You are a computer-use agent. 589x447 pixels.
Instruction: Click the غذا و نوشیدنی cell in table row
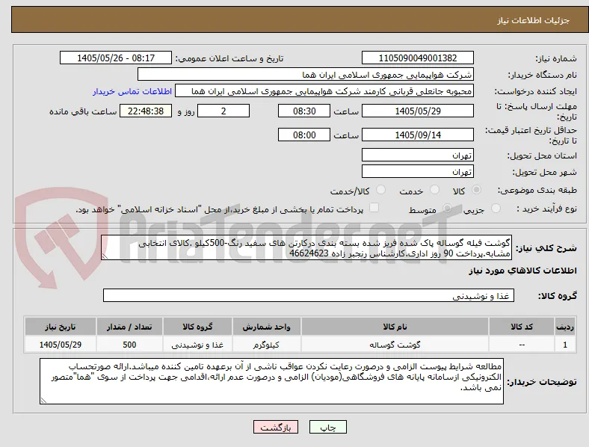(x=197, y=344)
